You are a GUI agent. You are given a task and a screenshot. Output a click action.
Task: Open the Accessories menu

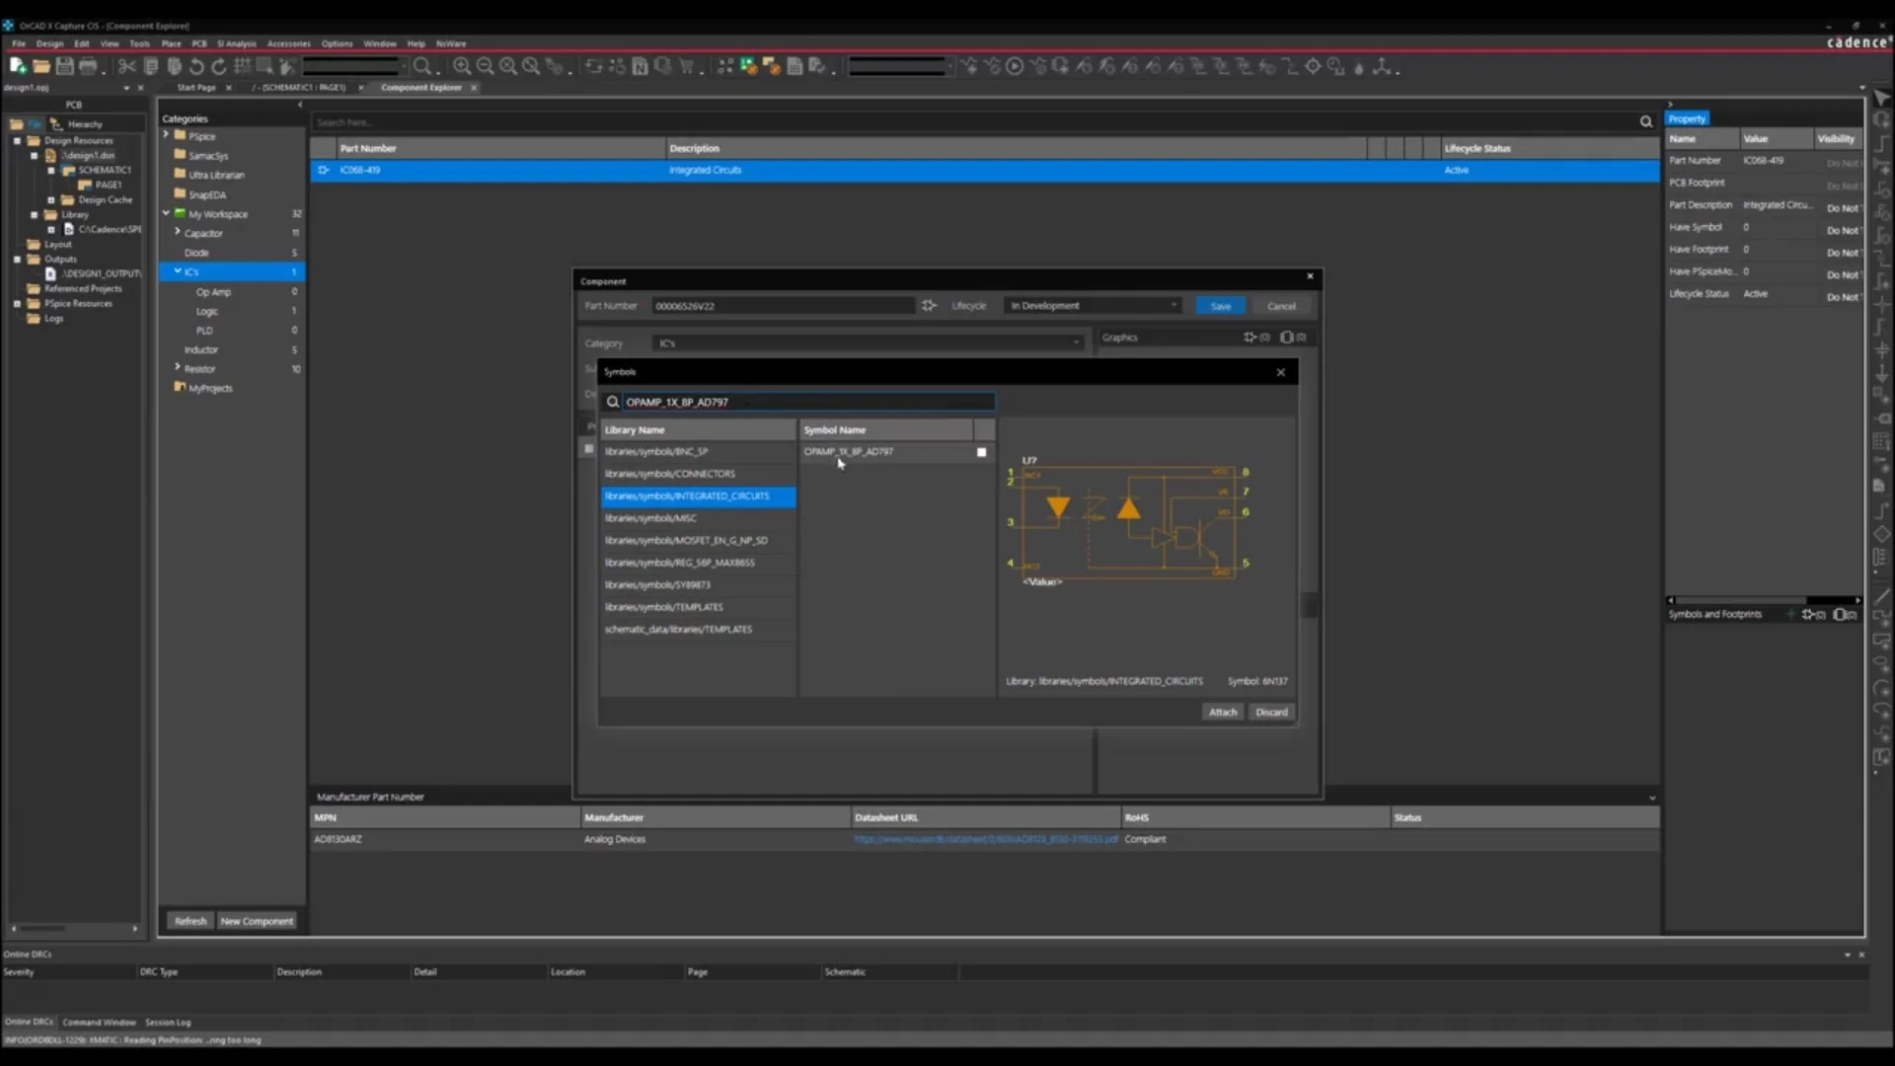point(288,43)
